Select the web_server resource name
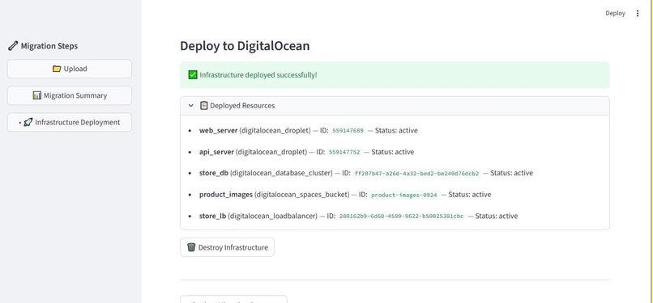This screenshot has width=653, height=303. click(218, 130)
